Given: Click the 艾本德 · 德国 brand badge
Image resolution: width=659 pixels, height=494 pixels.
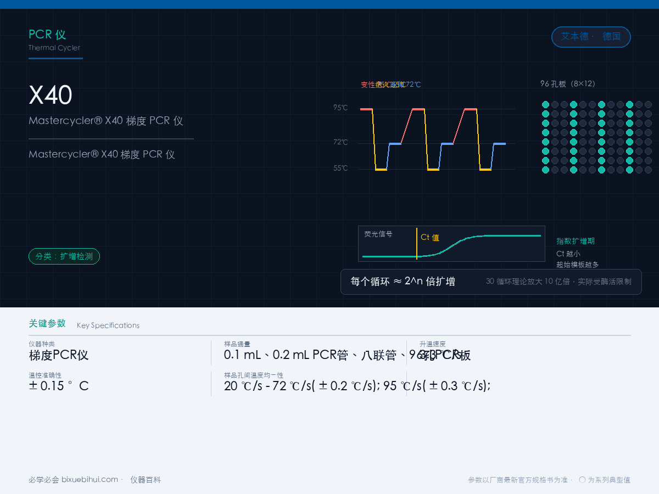Looking at the screenshot, I should point(591,37).
